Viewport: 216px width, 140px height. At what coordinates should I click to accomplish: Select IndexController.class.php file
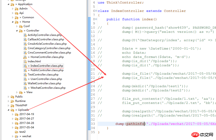47,66
